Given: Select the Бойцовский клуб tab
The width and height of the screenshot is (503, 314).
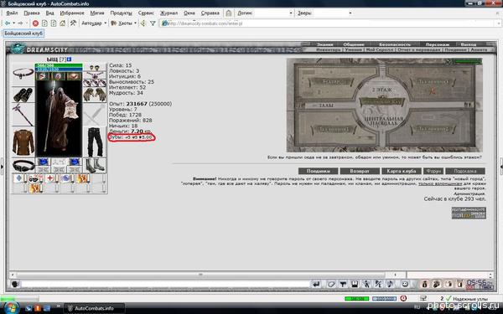Looking at the screenshot, I should click(x=23, y=33).
